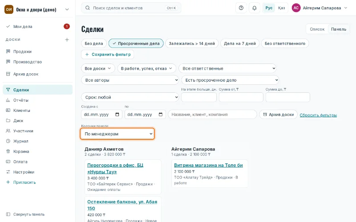Image resolution: width=356 pixels, height=222 pixels.
Task: Click the 3 400 000 ₸ amount
Action: 98,178
